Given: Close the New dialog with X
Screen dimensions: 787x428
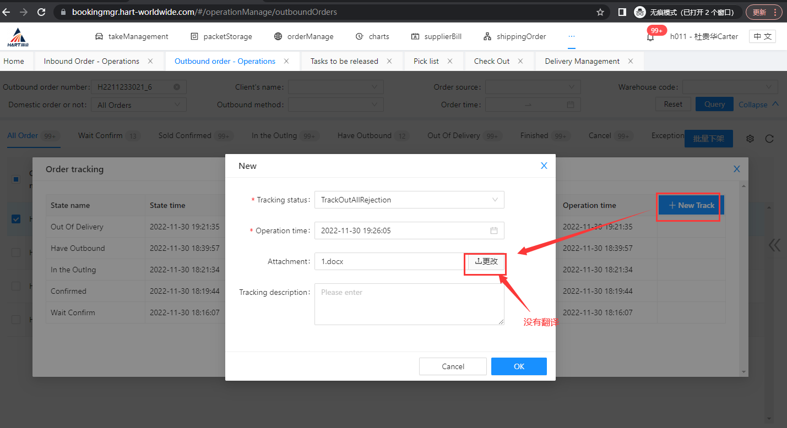Looking at the screenshot, I should pyautogui.click(x=544, y=166).
